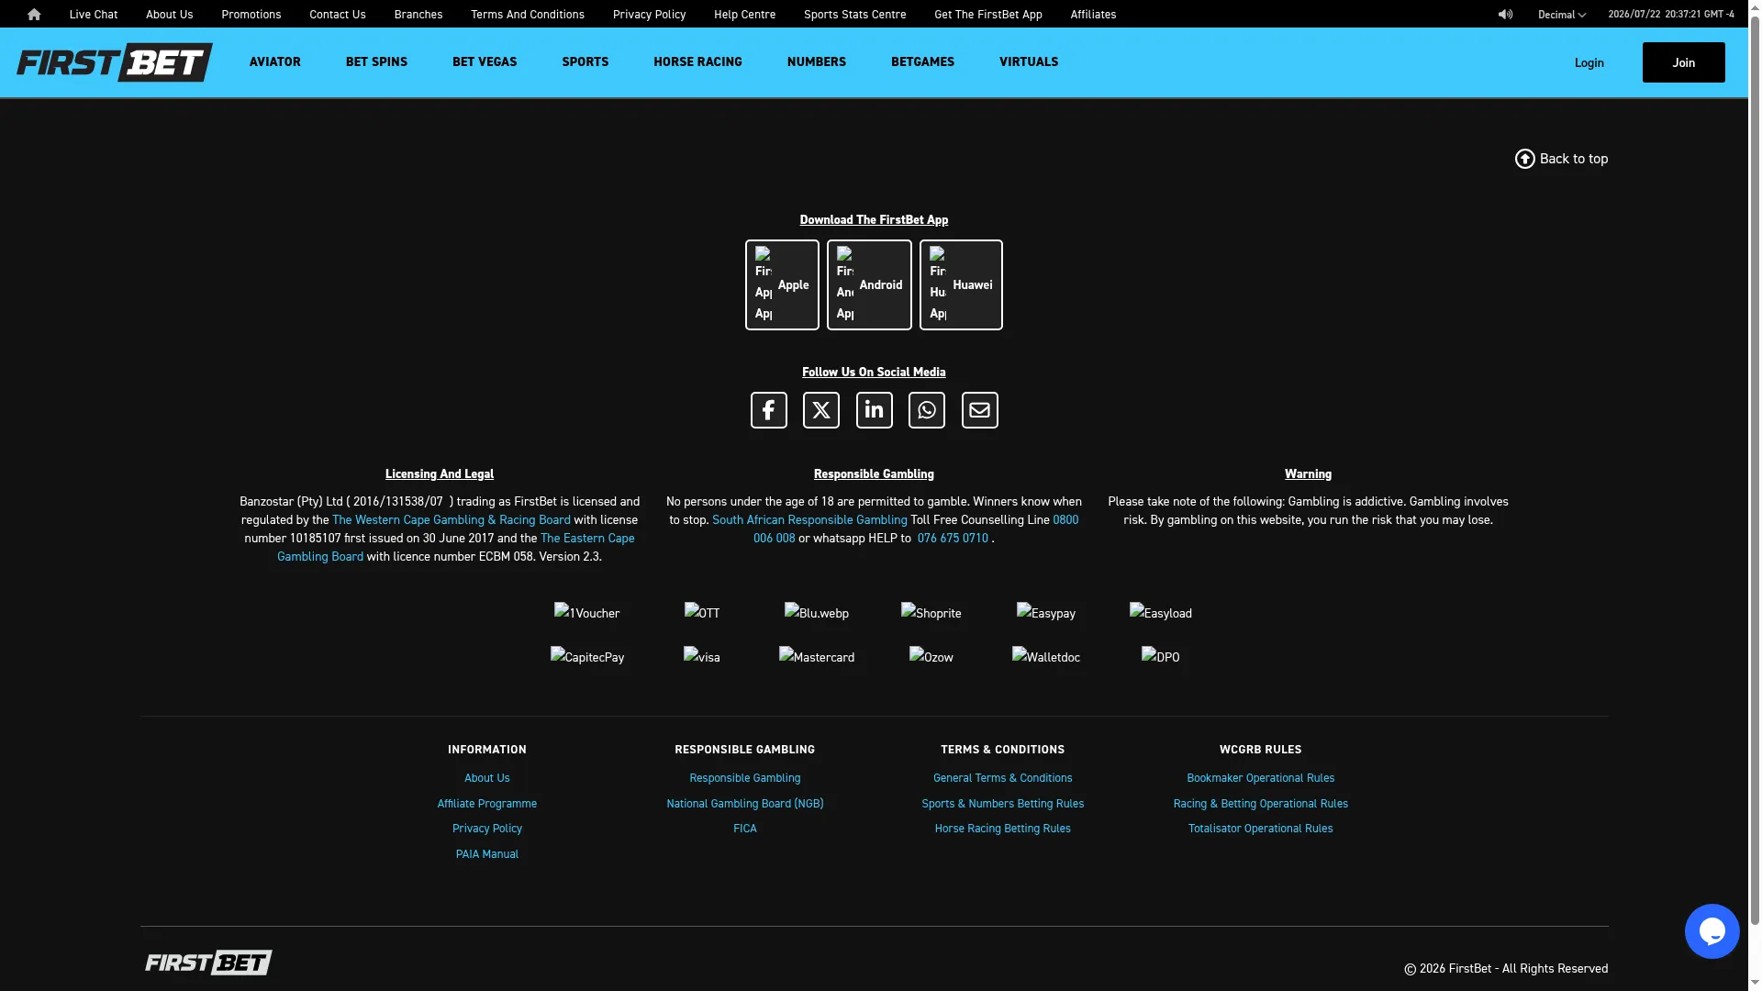Click the Mastercard payment logo

(817, 657)
